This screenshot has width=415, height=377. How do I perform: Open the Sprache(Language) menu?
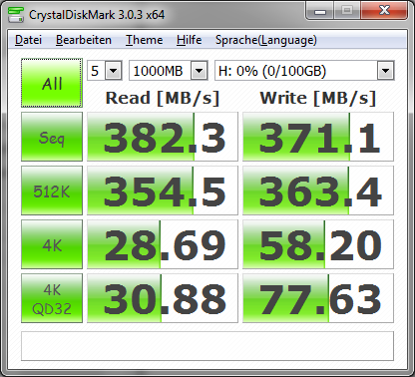pyautogui.click(x=265, y=40)
